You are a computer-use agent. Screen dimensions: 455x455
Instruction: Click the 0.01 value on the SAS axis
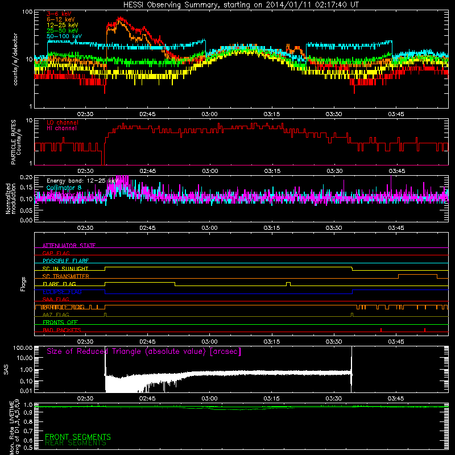coord(26,391)
